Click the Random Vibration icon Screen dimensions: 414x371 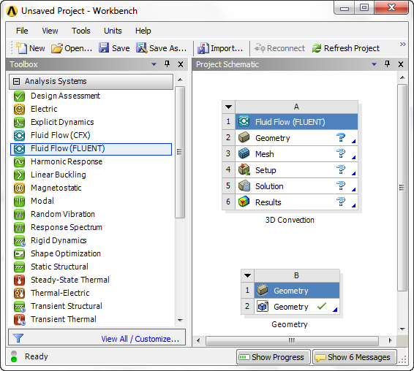click(x=19, y=215)
